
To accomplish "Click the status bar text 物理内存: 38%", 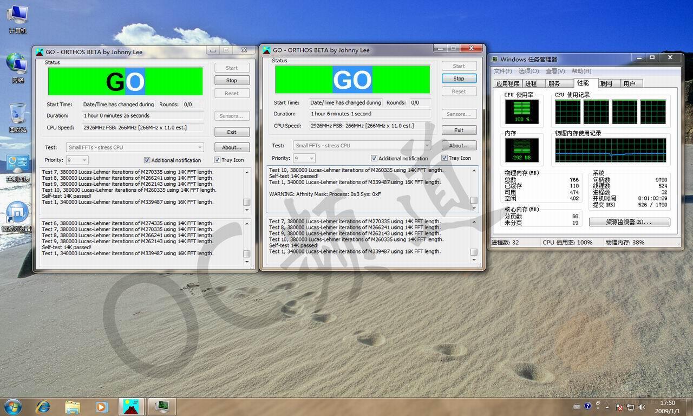I will pyautogui.click(x=625, y=242).
